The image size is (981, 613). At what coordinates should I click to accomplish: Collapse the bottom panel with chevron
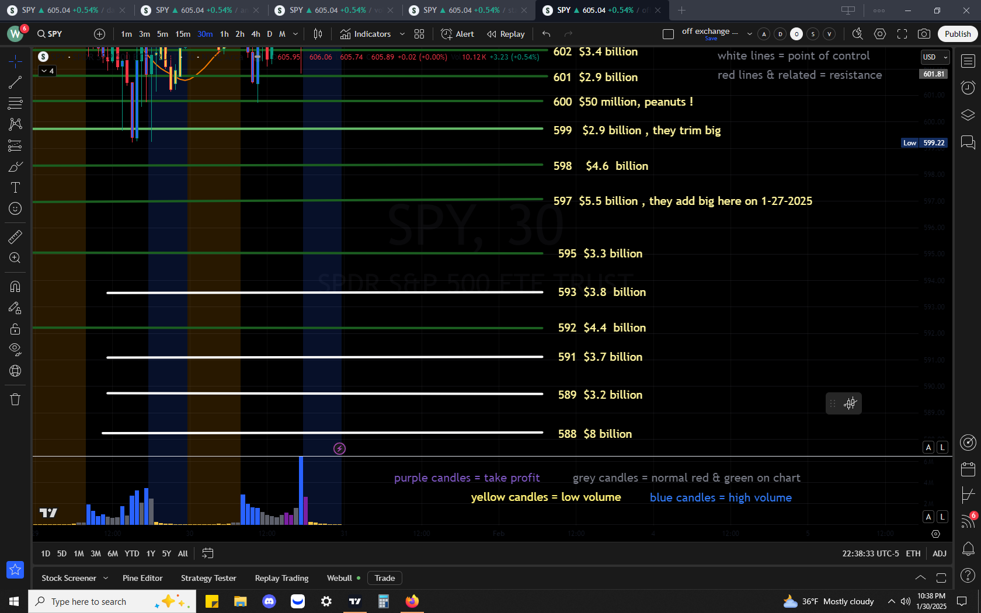coord(920,578)
